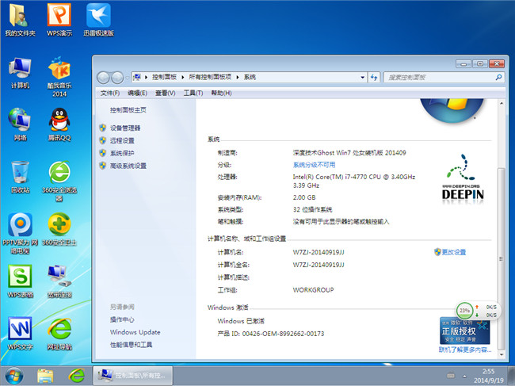The width and height of the screenshot is (515, 386).
Task: Open the 我的文件夹 desktop icon
Action: coord(20,20)
